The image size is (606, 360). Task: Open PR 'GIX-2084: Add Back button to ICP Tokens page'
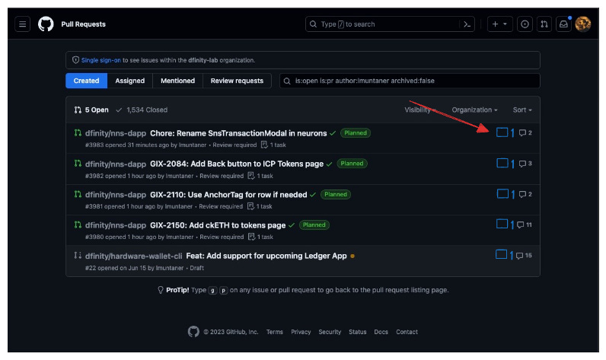pyautogui.click(x=237, y=164)
